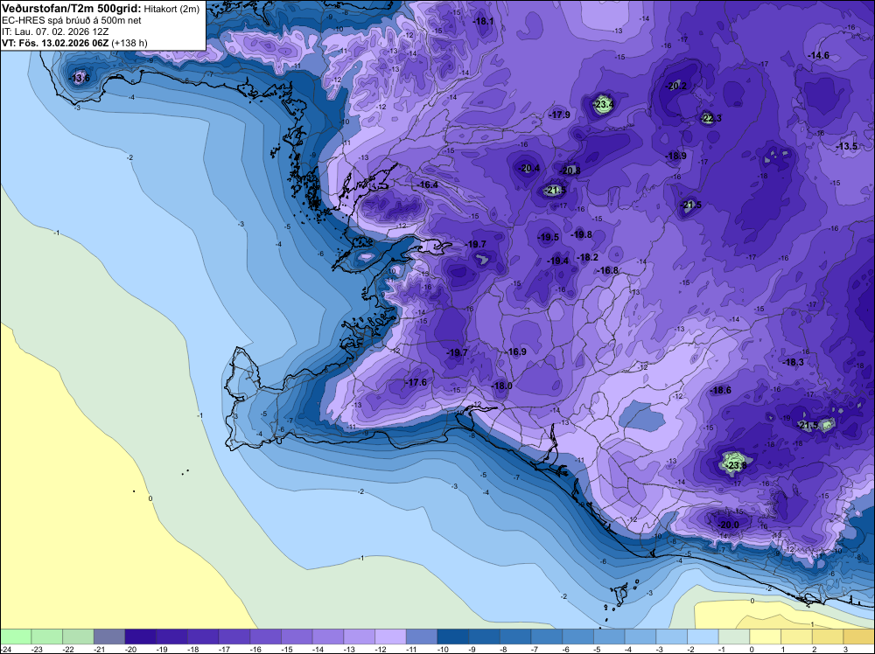
Task: Click the -14.6 temperature value
Action: click(x=819, y=55)
